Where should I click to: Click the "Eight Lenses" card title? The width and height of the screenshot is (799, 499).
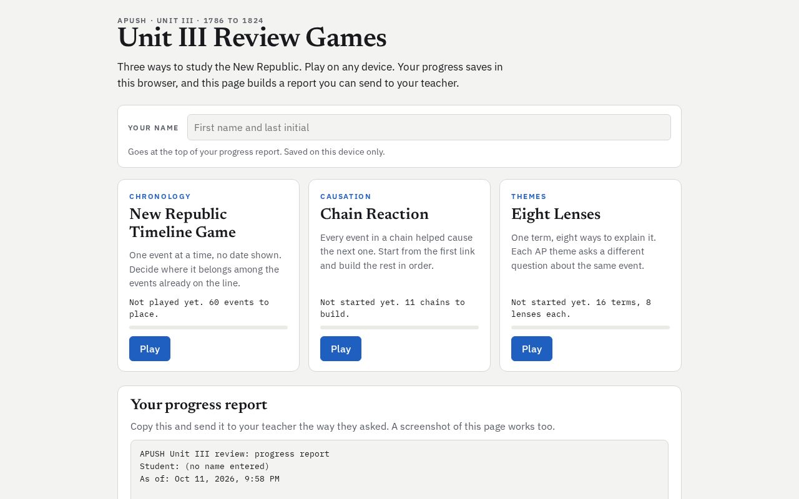(x=556, y=215)
